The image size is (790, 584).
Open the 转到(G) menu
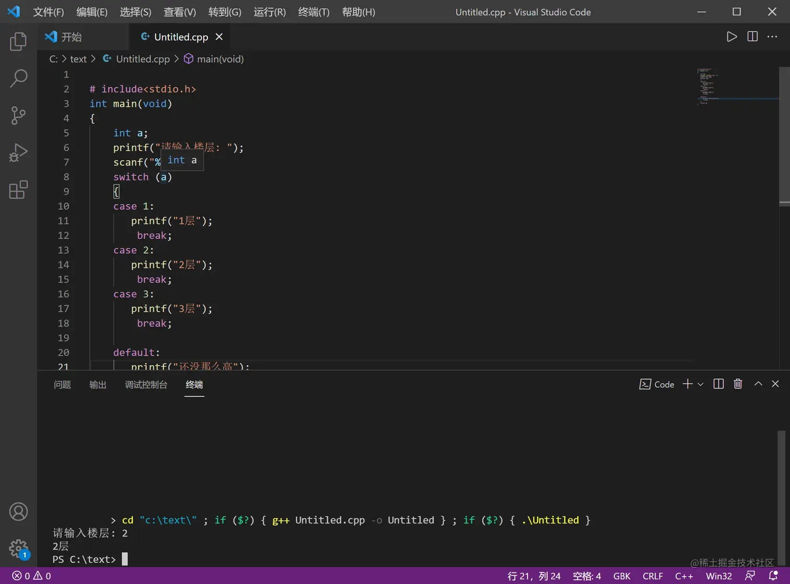point(225,12)
